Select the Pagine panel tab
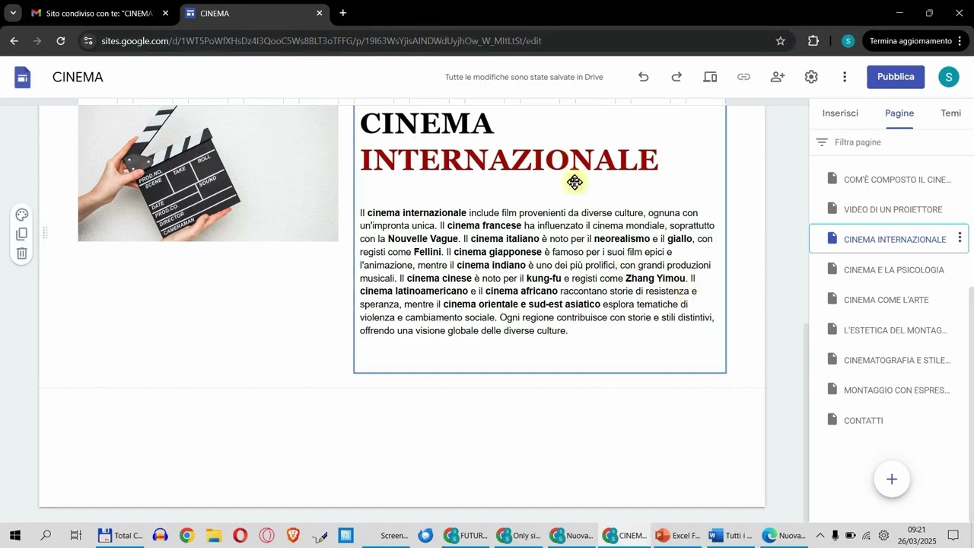Screen dimensions: 974x548 [899, 113]
